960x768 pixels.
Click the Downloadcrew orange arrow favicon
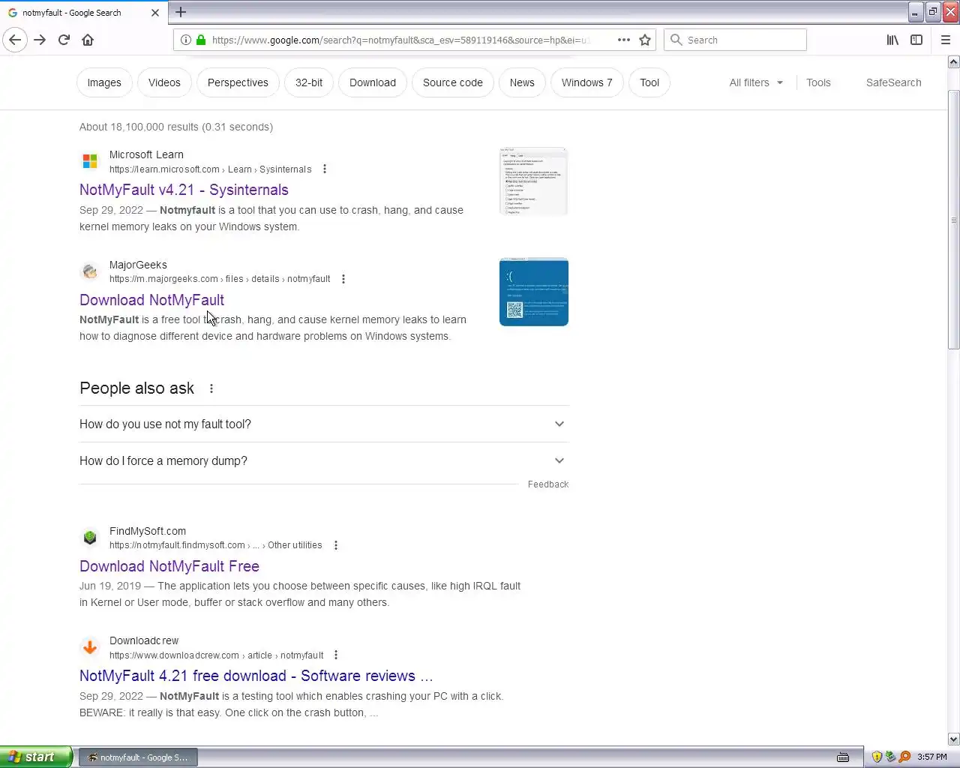pos(90,647)
